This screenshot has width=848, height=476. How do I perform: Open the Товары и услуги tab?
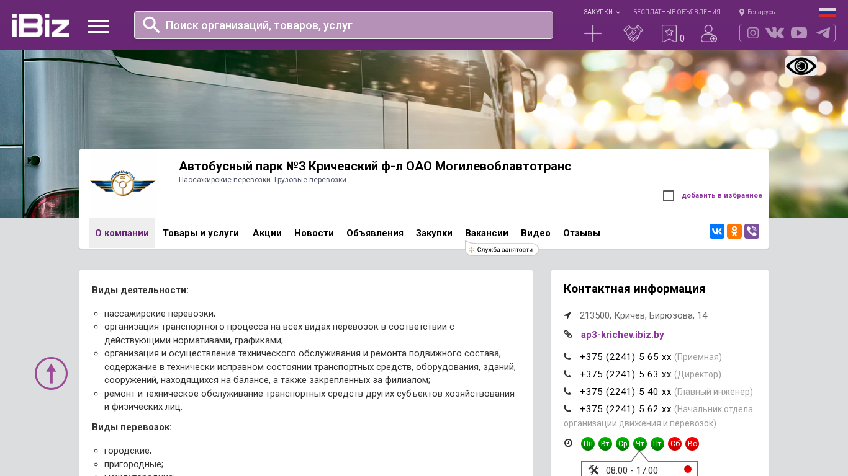pyautogui.click(x=201, y=233)
